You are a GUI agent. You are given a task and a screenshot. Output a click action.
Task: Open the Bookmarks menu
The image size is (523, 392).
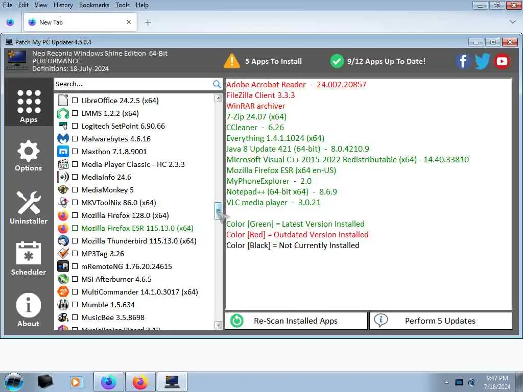click(94, 5)
